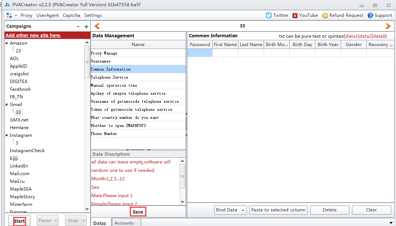The height and width of the screenshot is (226, 396).
Task: Select the Facebook campaign in tree
Action: 20,89
